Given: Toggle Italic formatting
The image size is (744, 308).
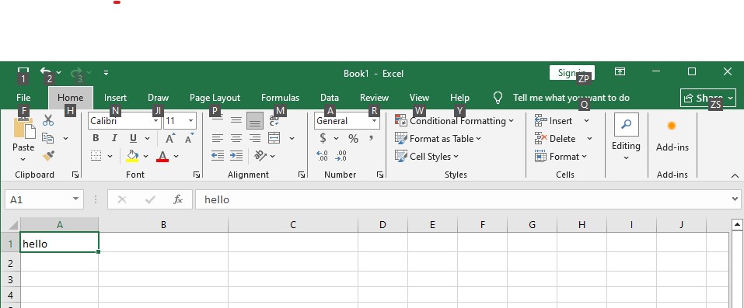Looking at the screenshot, I should pos(114,138).
